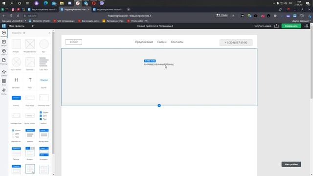The image size is (313, 176).
Task: Select the tabs widget element
Action: coord(30,152)
